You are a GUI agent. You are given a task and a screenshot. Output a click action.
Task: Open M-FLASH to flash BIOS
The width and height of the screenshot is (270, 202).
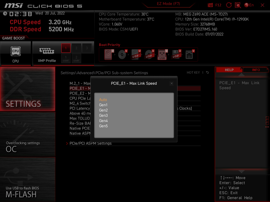tap(27, 179)
